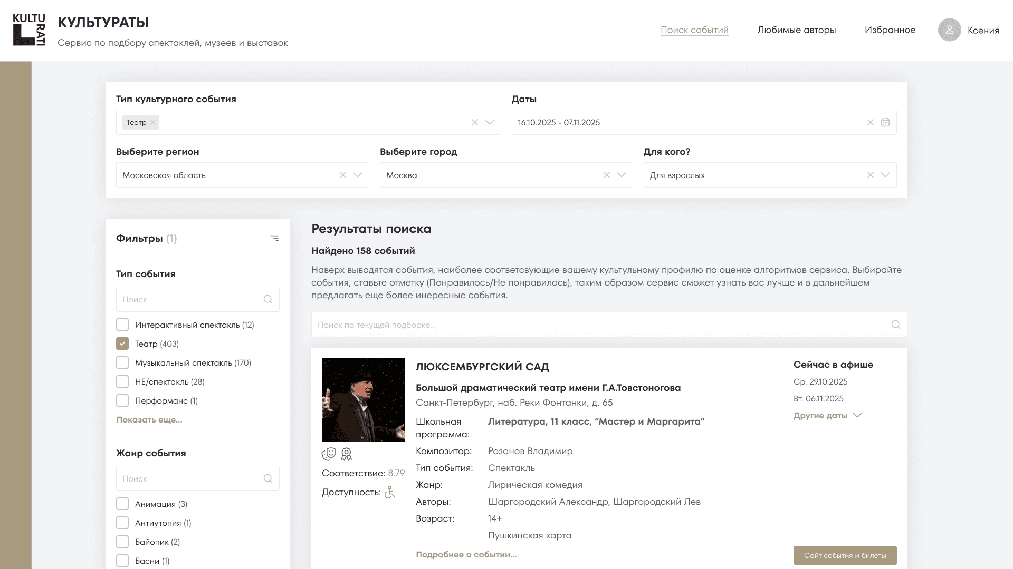Image resolution: width=1013 pixels, height=569 pixels.
Task: Click the filter list icon beside Фильтры
Action: 274,238
